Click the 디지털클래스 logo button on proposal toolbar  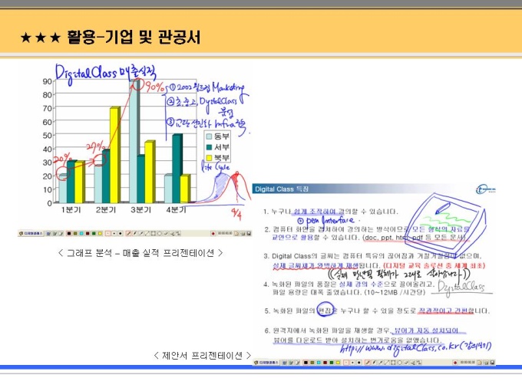point(266,363)
